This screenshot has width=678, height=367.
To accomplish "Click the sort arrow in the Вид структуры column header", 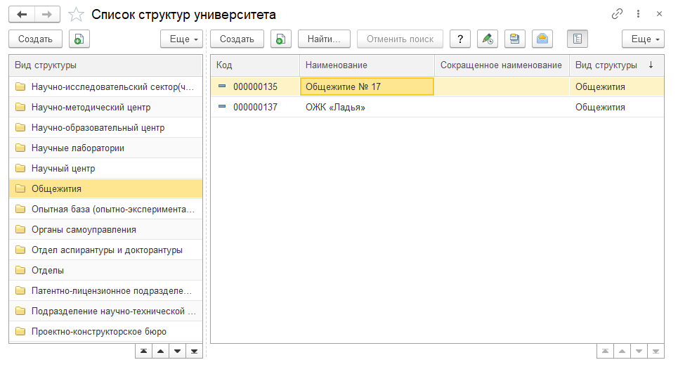I will (x=651, y=65).
